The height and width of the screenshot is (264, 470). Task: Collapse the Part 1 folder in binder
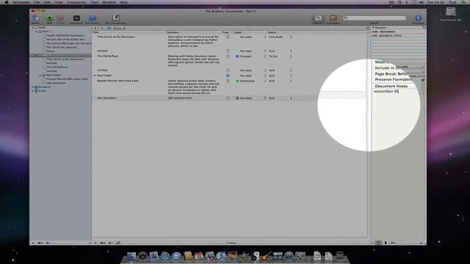pos(37,32)
